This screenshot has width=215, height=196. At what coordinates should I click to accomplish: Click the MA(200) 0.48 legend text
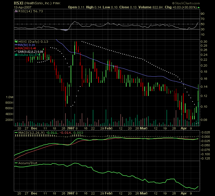tap(27, 48)
